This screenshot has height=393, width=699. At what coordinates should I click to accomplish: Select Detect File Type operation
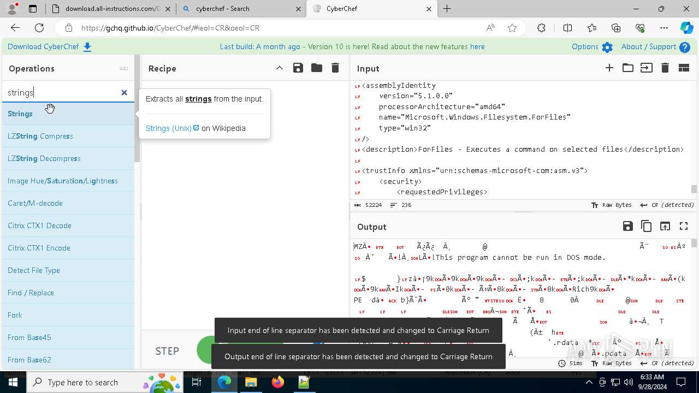click(x=68, y=270)
